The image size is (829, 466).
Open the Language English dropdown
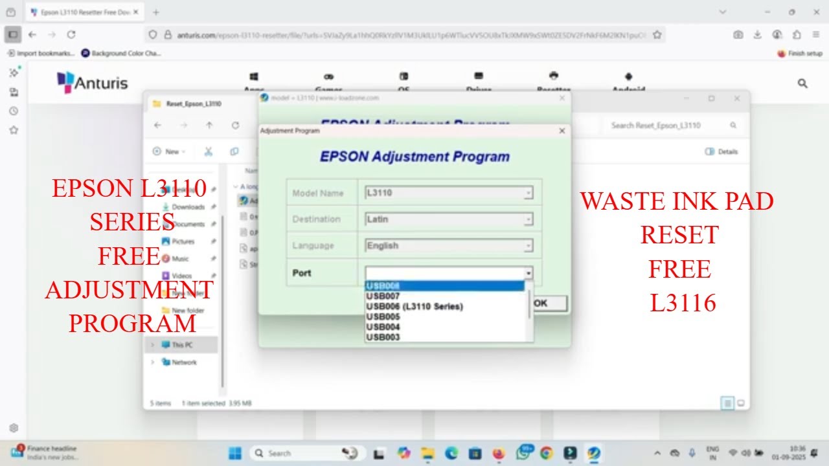point(449,246)
